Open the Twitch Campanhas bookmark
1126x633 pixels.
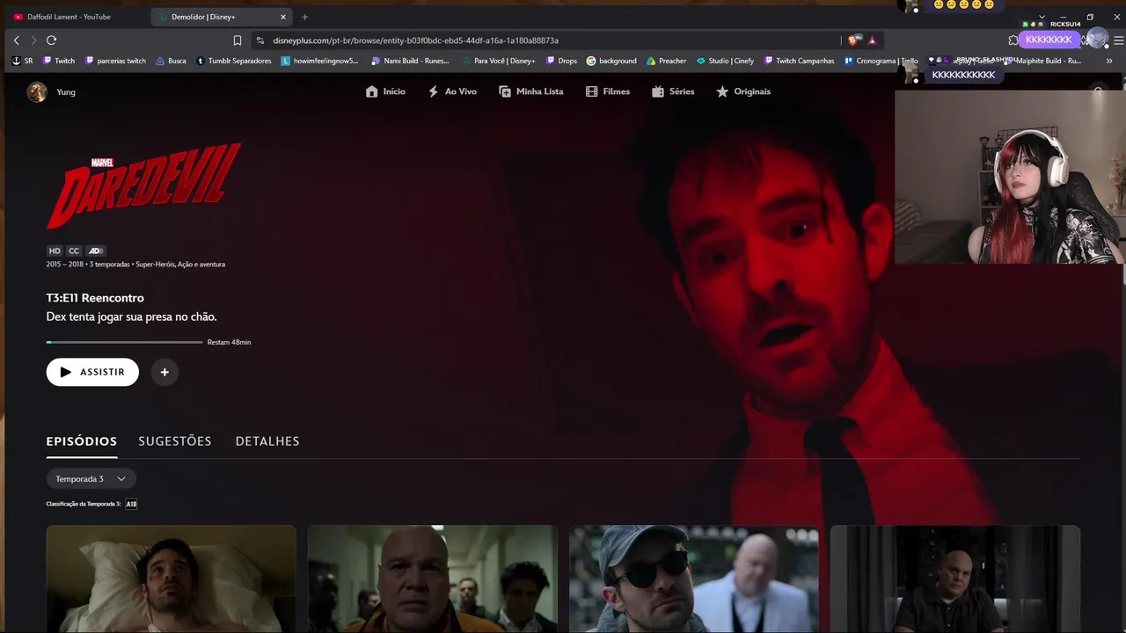tap(799, 61)
